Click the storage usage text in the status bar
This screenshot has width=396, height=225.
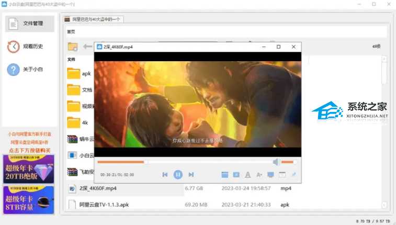point(373,221)
